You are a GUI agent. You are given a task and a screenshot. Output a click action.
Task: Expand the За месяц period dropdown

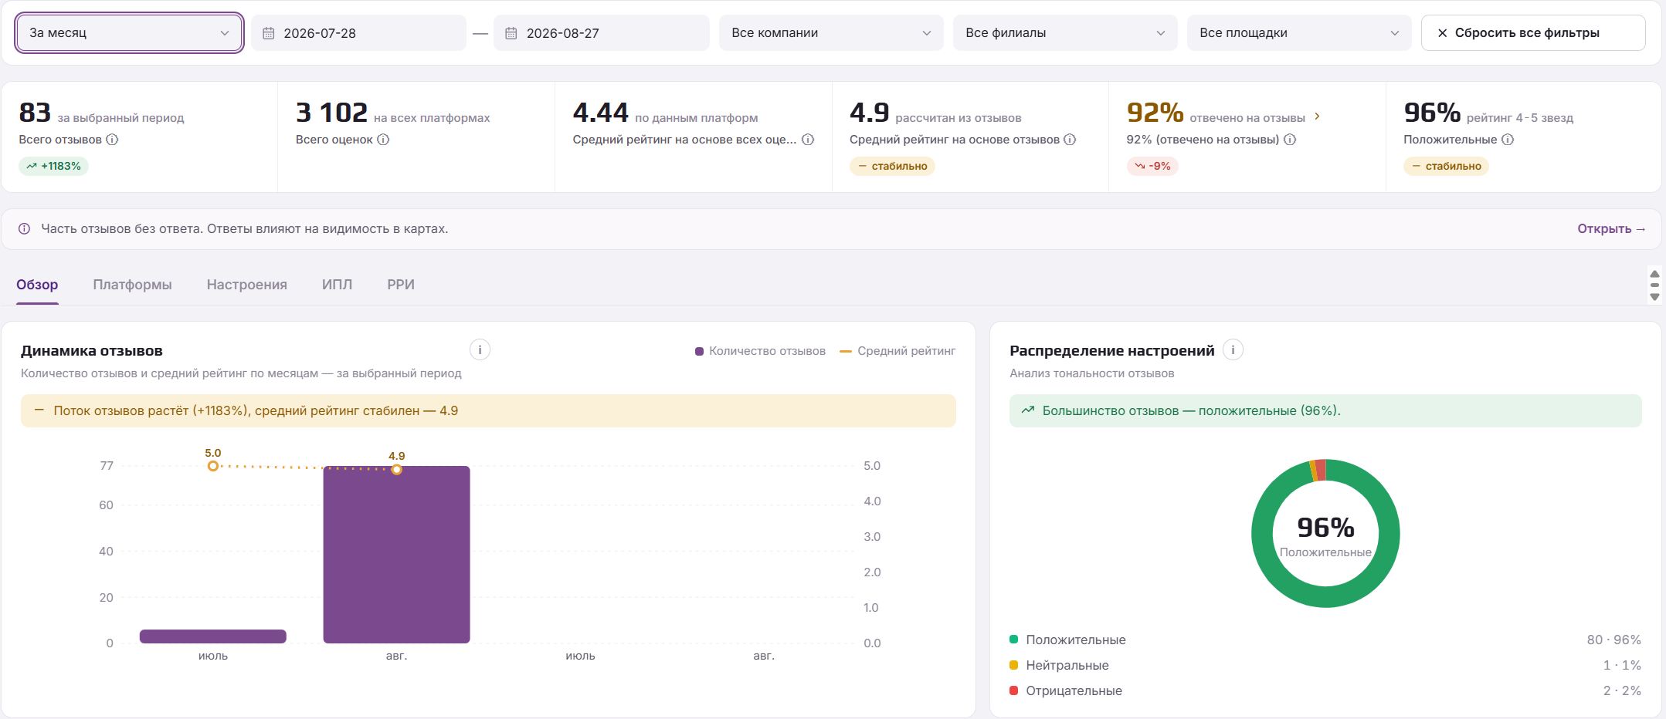(130, 33)
